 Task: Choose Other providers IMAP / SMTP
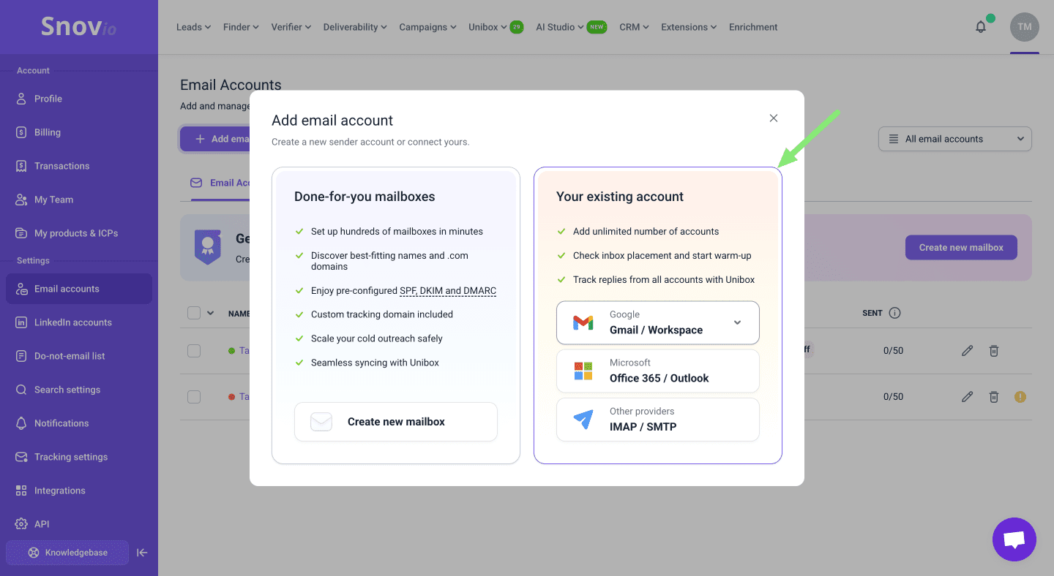[x=657, y=420]
